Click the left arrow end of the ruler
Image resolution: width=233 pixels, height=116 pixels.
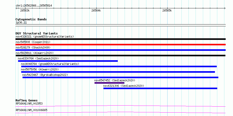click(16, 8)
